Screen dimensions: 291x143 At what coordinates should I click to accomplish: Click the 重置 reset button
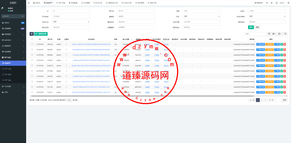257,27
